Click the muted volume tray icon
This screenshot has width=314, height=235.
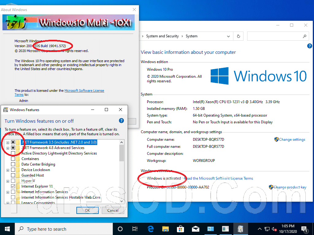point(274,229)
